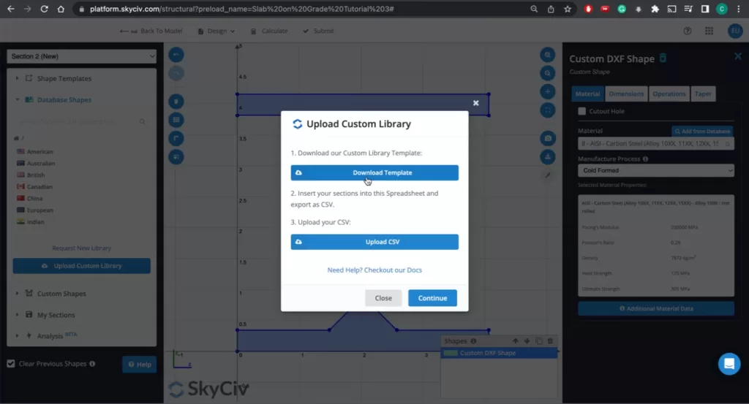Screen dimensions: 749x404
Task: Click the Upload CSV button
Action: pyautogui.click(x=374, y=242)
